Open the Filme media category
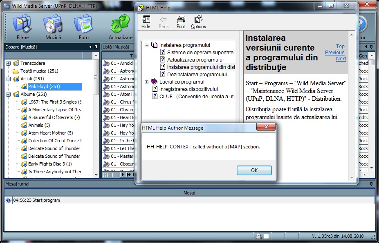 [22, 27]
